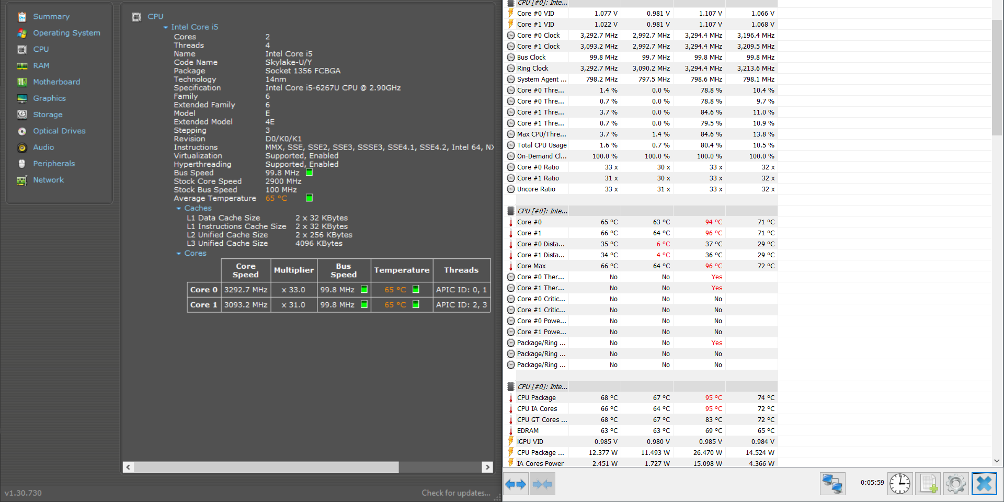Click the Check for updates link
The height and width of the screenshot is (502, 1004).
pyautogui.click(x=456, y=493)
